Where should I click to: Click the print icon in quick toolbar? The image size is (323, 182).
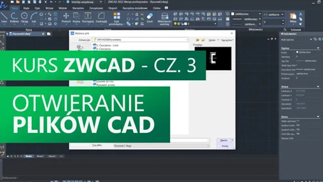tap(39, 2)
